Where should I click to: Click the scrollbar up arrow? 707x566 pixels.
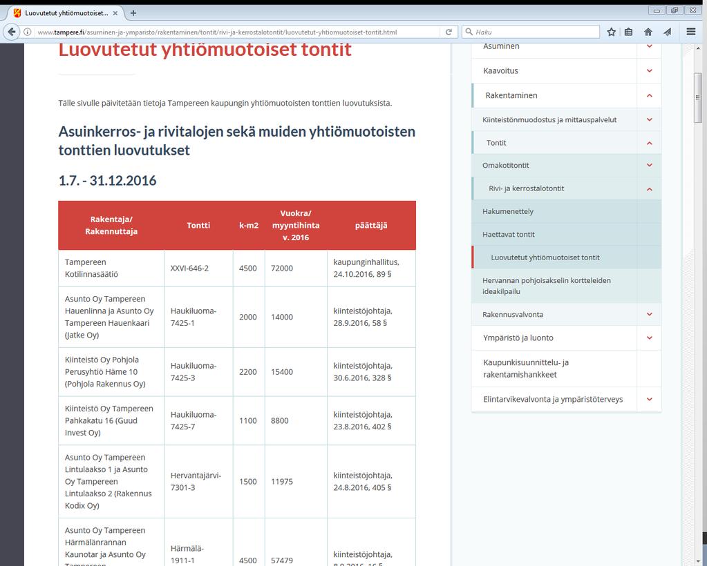(697, 48)
